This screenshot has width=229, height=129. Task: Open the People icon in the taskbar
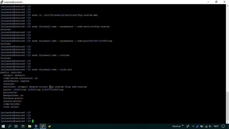(x=188, y=126)
